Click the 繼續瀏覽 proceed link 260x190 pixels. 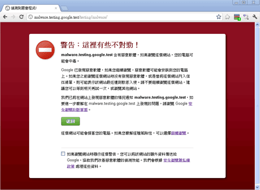(178, 133)
